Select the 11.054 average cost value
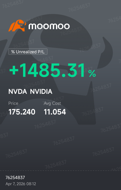This screenshot has width=121, height=190. [55, 112]
